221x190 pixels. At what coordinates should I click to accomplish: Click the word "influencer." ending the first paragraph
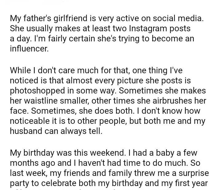coord(29,49)
